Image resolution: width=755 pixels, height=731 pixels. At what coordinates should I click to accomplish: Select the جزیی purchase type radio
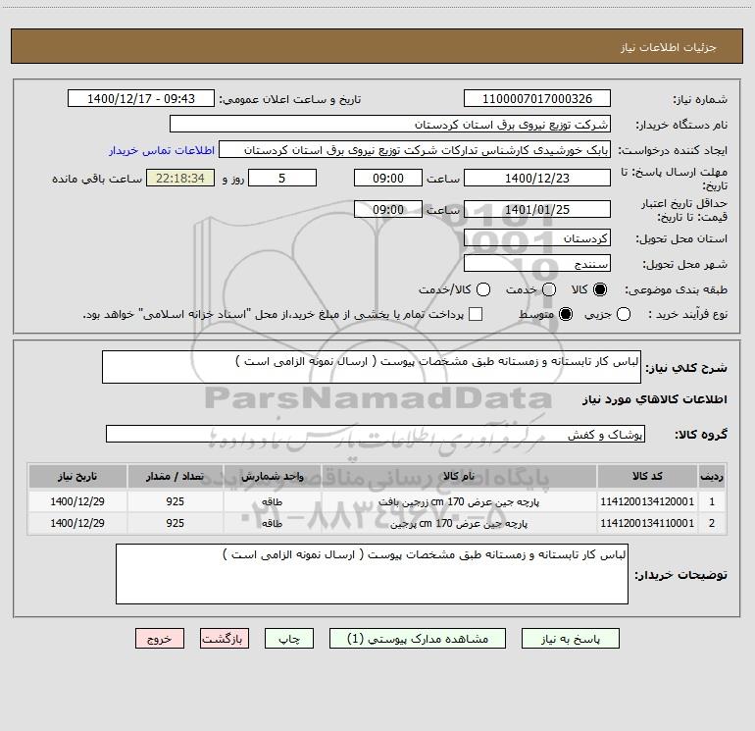point(623,314)
